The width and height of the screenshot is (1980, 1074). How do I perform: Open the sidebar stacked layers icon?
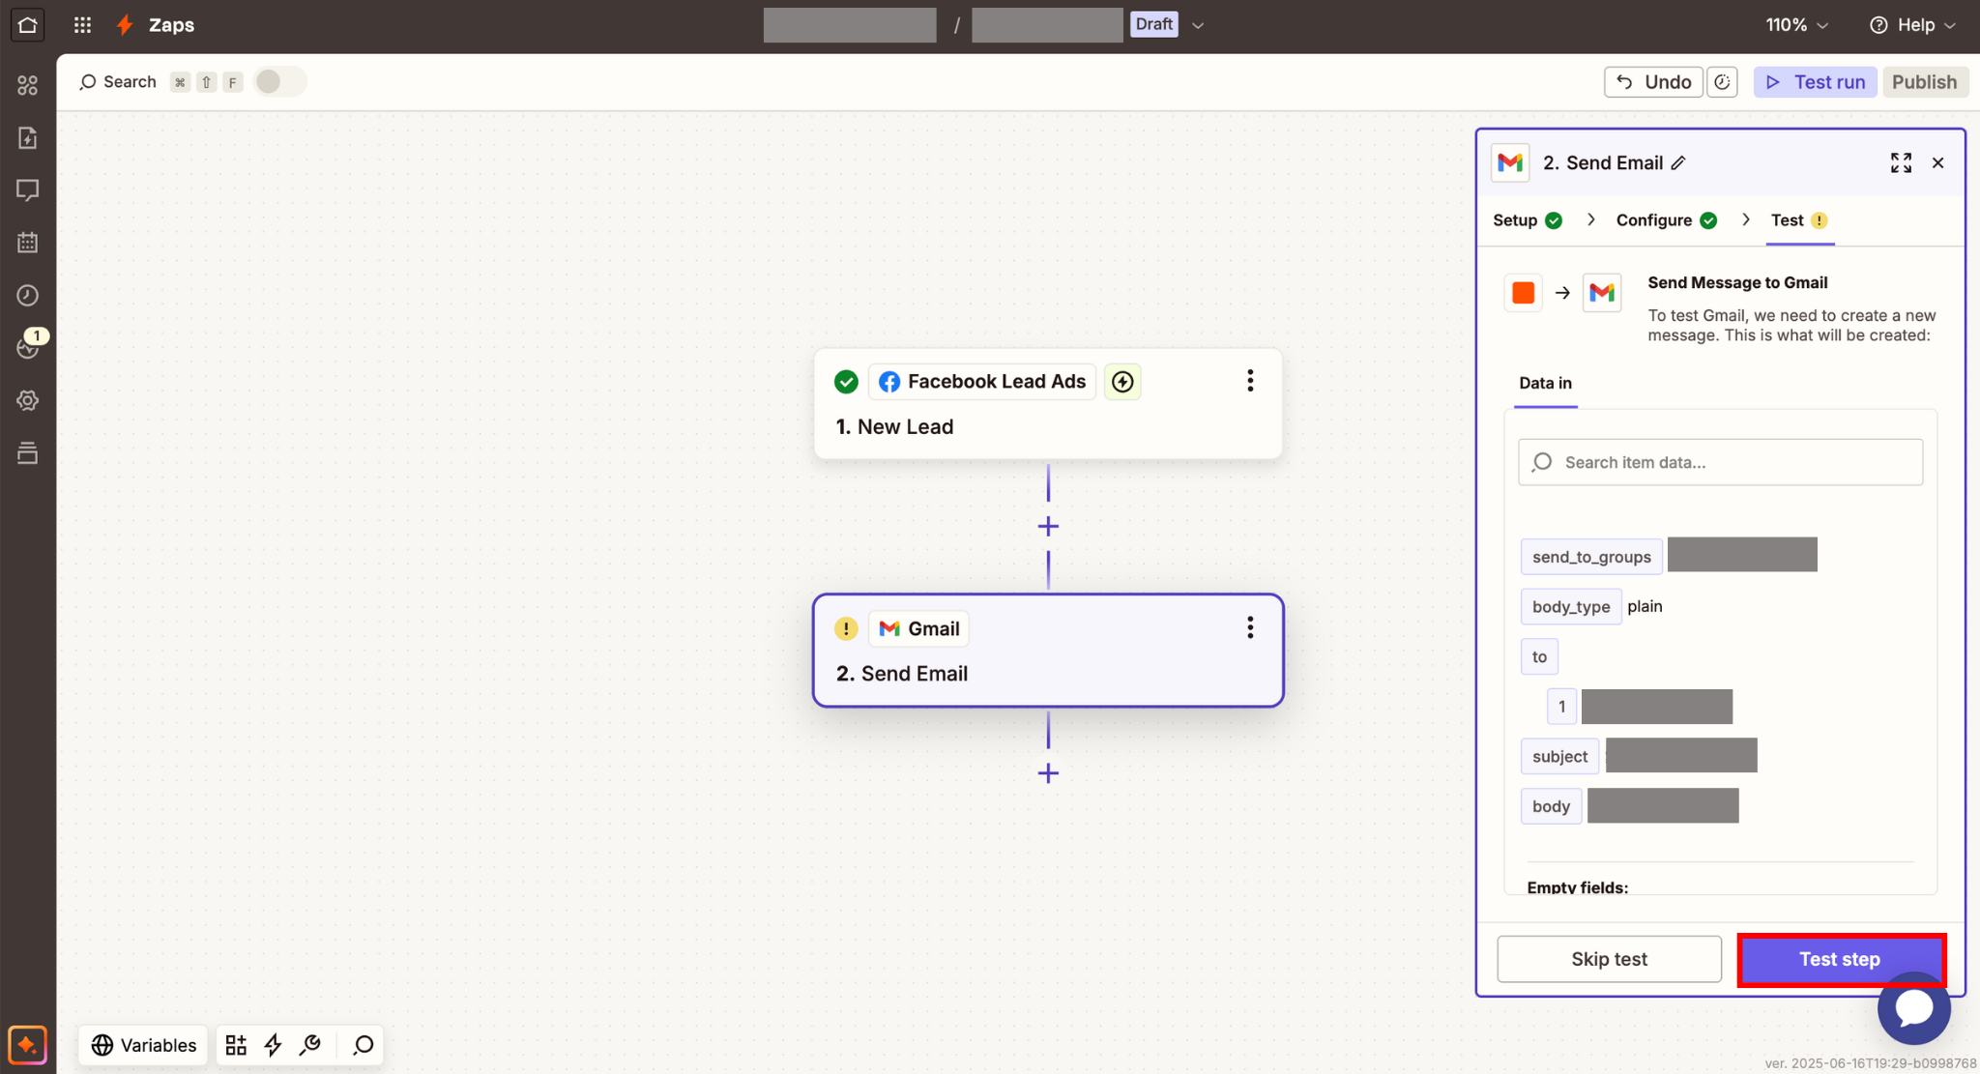click(28, 452)
